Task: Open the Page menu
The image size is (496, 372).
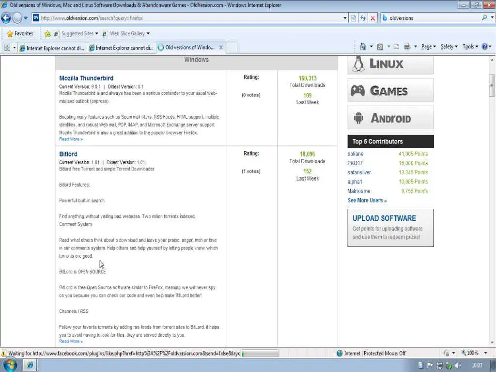Action: click(x=428, y=47)
